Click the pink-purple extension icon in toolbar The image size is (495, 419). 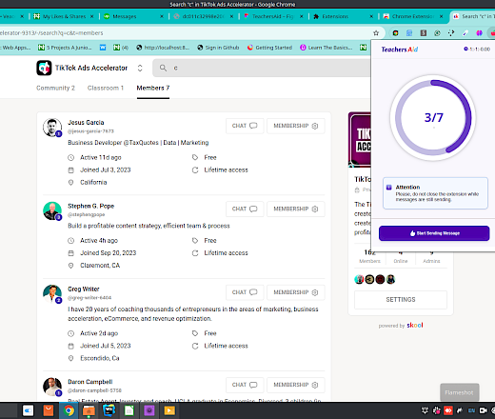coord(479,33)
